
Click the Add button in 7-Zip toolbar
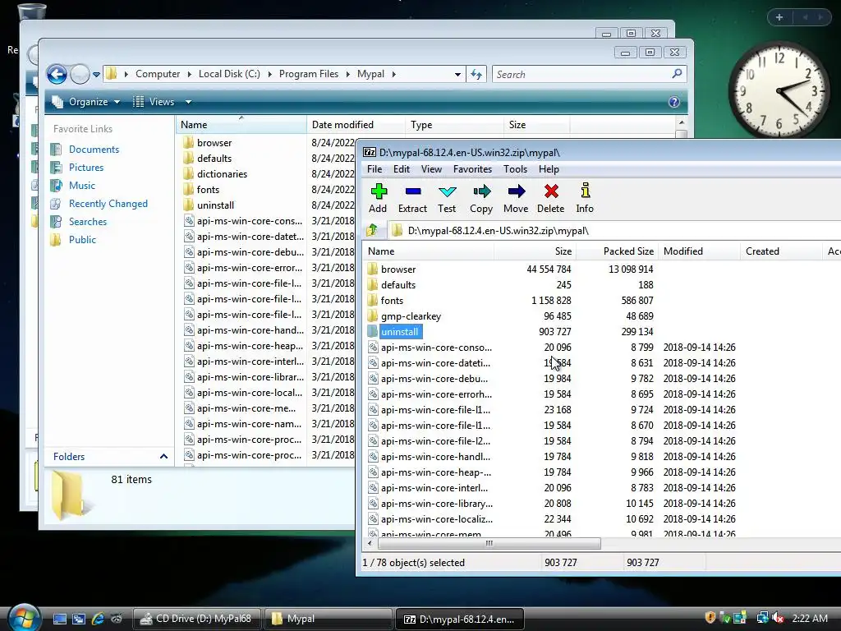pyautogui.click(x=378, y=198)
